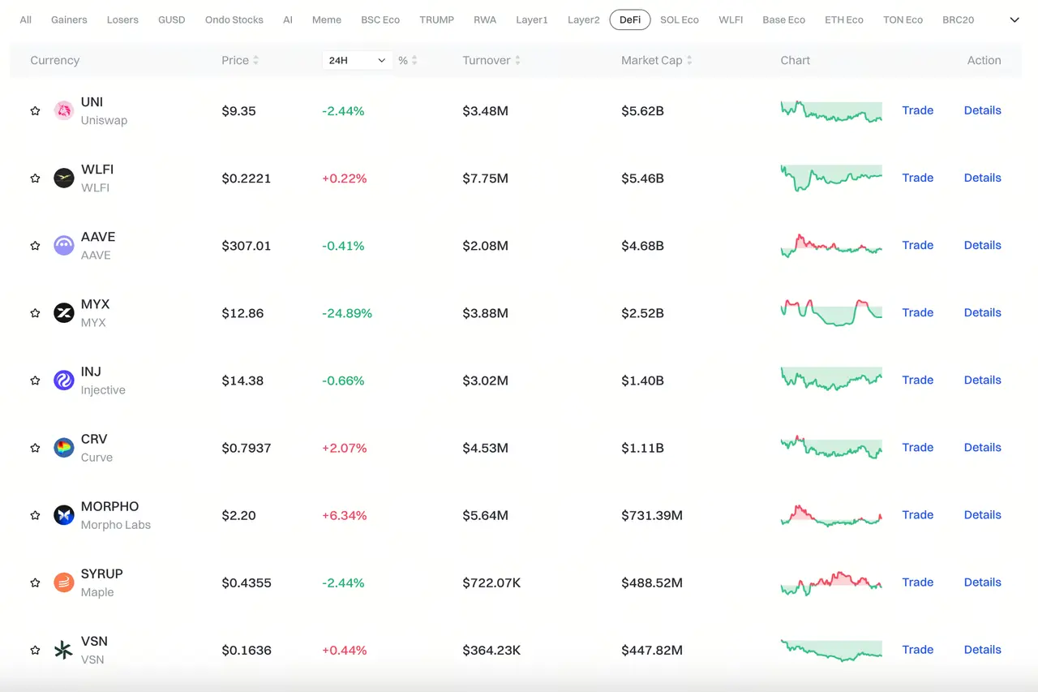This screenshot has width=1038, height=692.
Task: Click the Morpho Labs butterfly logo
Action: pos(64,514)
